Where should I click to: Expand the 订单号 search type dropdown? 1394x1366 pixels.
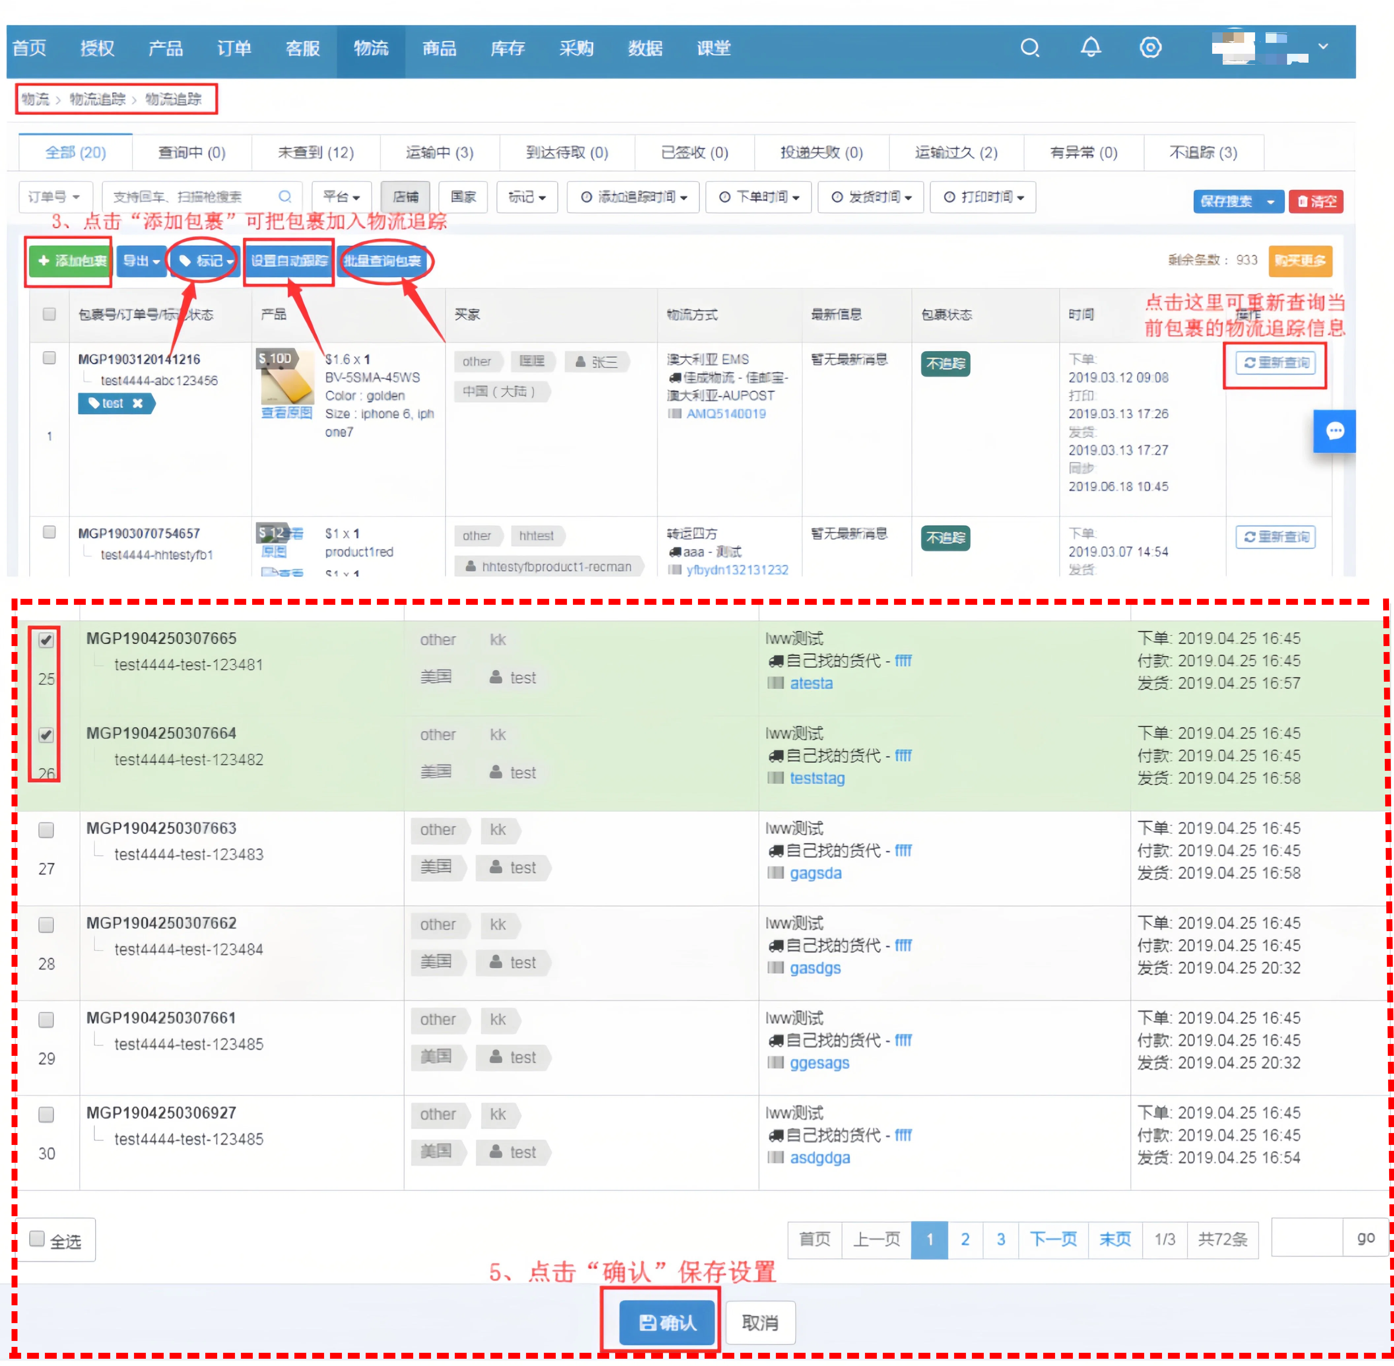(54, 197)
